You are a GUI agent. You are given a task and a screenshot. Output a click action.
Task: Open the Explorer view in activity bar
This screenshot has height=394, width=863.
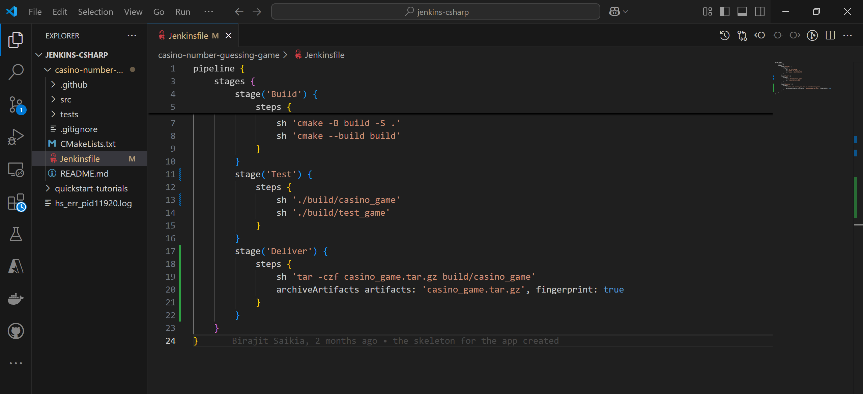[x=16, y=40]
